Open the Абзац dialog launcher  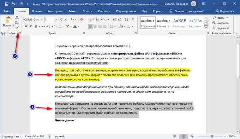pos(136,33)
